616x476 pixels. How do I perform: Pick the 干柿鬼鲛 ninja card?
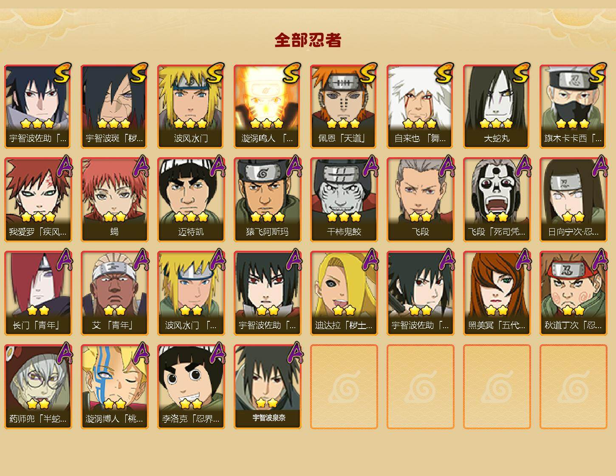click(x=344, y=200)
